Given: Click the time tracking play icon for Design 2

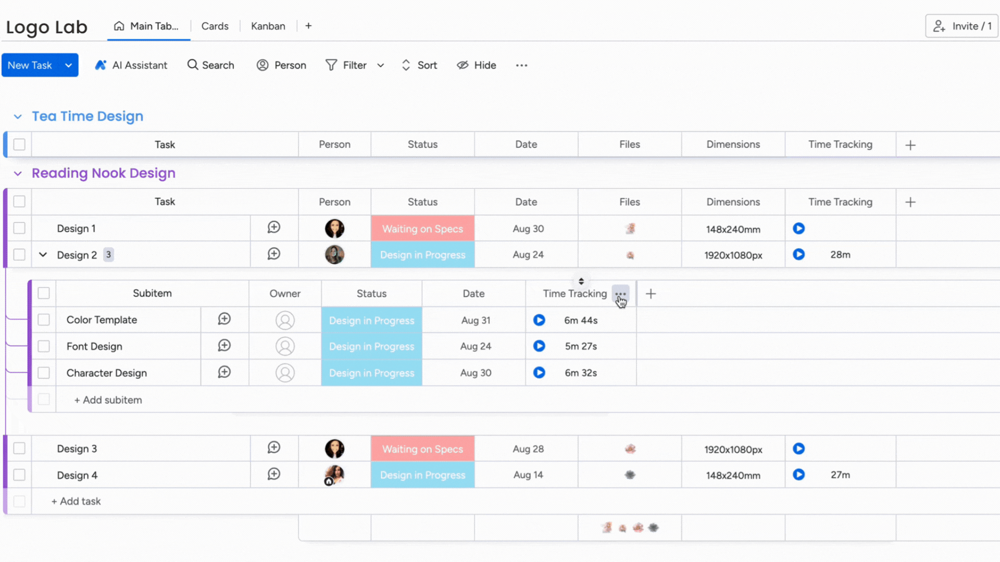Looking at the screenshot, I should (799, 254).
